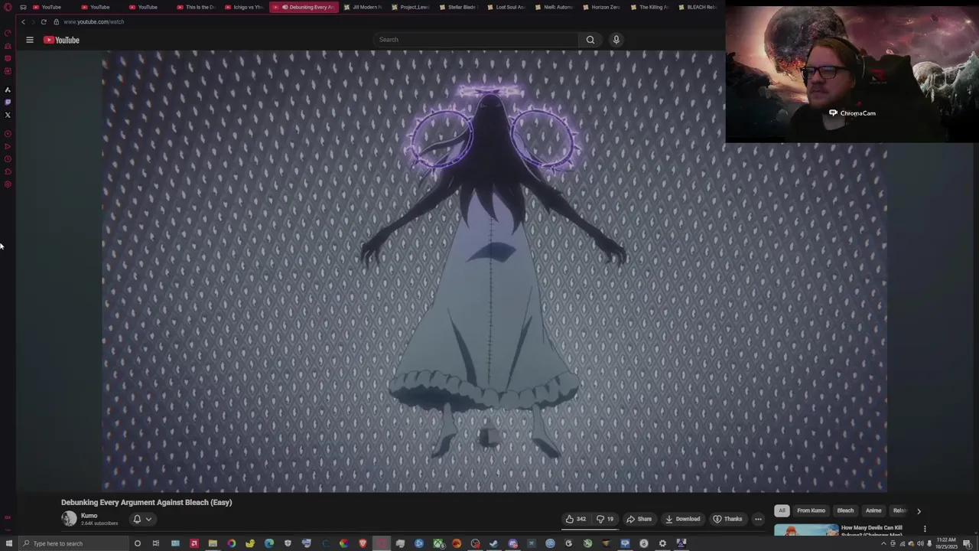The height and width of the screenshot is (551, 979).
Task: Click the taskbar clock showing 11:22 AM
Action: [x=946, y=543]
